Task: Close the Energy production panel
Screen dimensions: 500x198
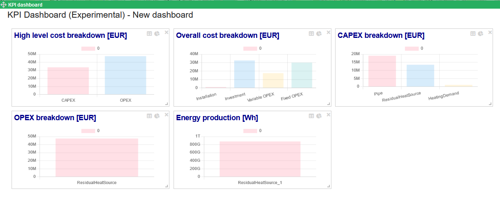Action: pos(329,114)
